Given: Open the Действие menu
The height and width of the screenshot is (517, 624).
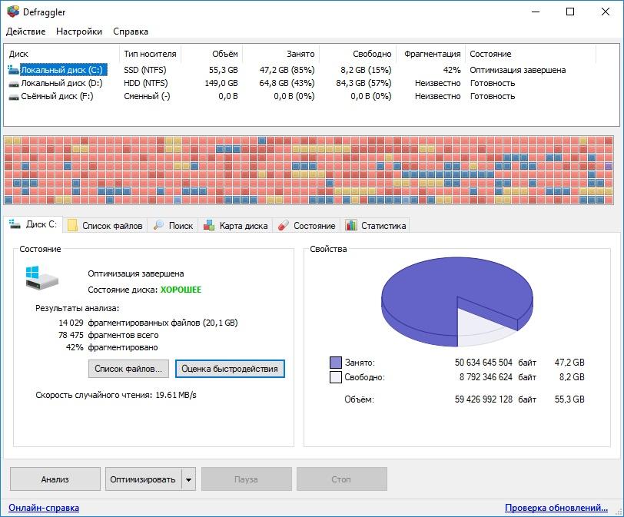Looking at the screenshot, I should pos(26,31).
